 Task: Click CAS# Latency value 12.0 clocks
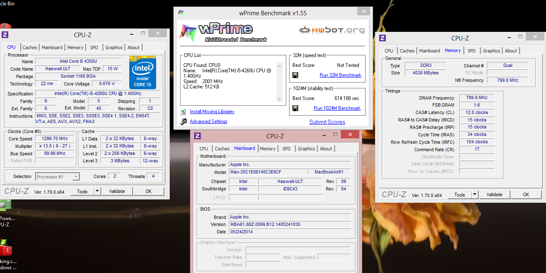pos(477,112)
